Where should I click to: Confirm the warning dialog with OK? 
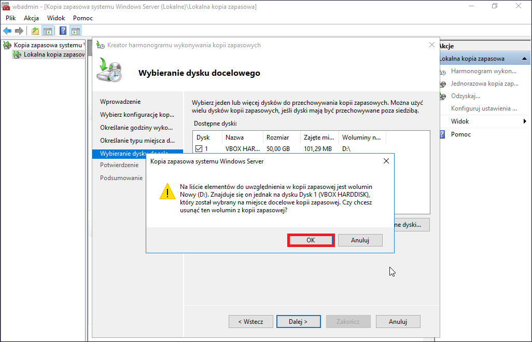click(311, 240)
